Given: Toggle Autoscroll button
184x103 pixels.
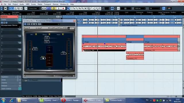Looking at the screenshot, I should coord(112,8).
